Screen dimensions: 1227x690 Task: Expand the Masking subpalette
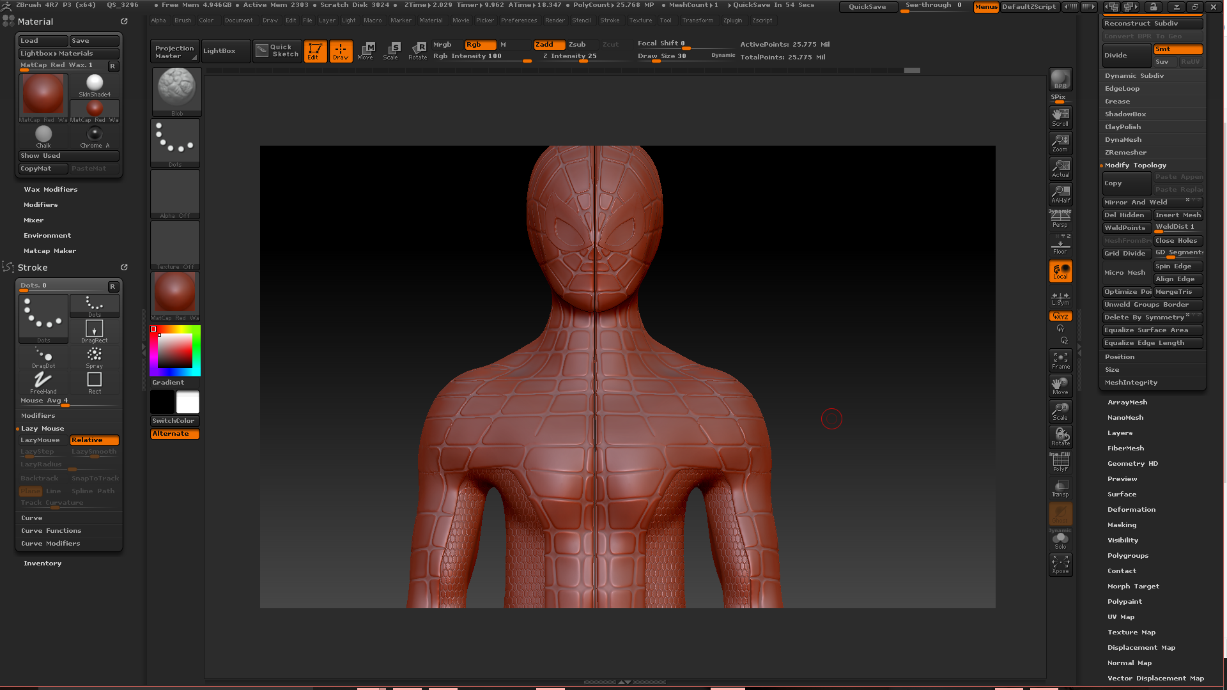point(1122,525)
